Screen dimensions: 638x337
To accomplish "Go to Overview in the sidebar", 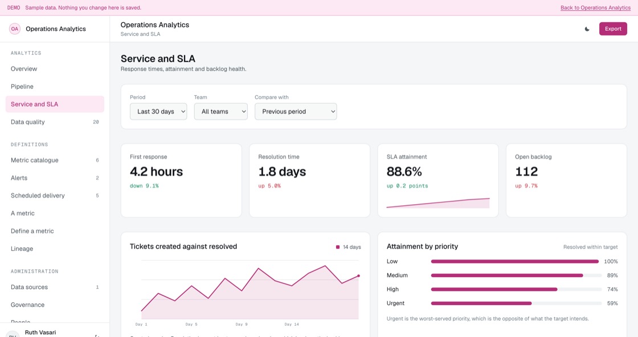I will click(x=55, y=69).
